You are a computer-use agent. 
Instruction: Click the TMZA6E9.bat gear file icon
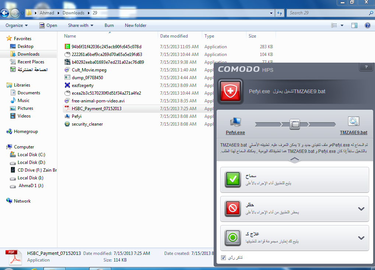354,122
